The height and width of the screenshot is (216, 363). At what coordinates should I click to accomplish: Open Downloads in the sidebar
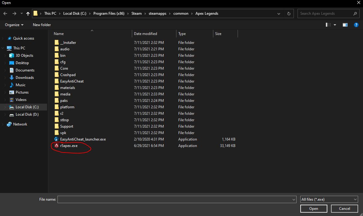tap(25, 78)
